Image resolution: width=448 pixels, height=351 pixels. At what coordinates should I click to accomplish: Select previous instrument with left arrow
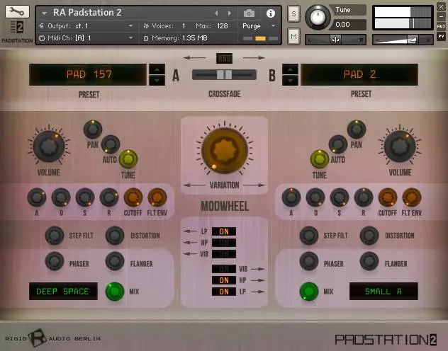(216, 13)
